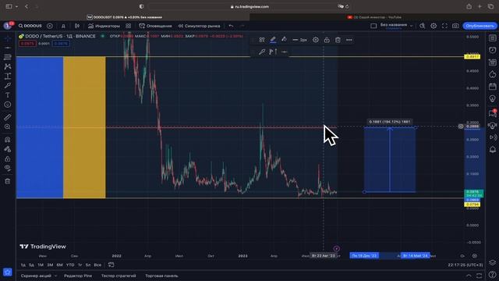The width and height of the screenshot is (499, 281).
Task: Click the add symbol plus circle icon
Action: (x=50, y=26)
